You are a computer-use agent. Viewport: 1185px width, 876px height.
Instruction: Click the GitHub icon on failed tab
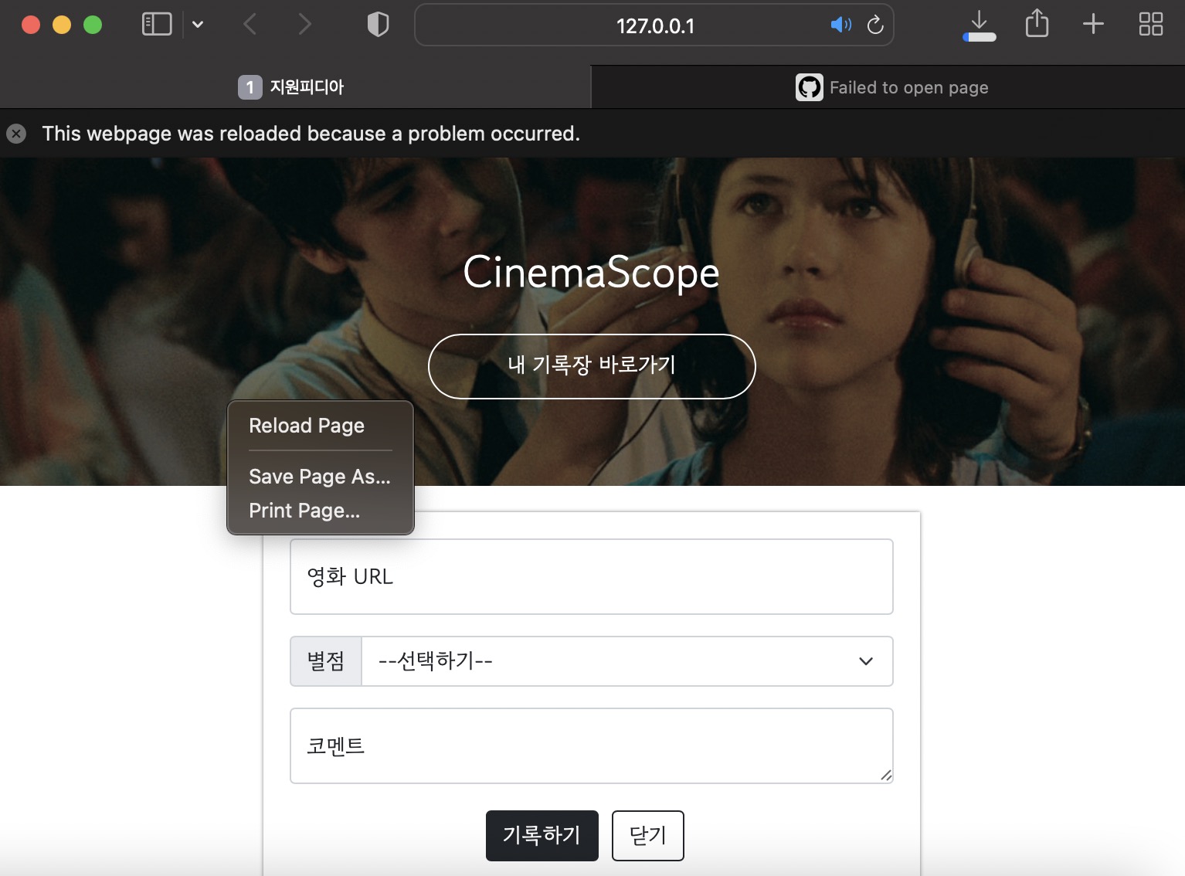[810, 87]
